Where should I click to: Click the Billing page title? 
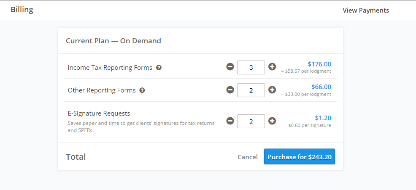click(x=22, y=10)
